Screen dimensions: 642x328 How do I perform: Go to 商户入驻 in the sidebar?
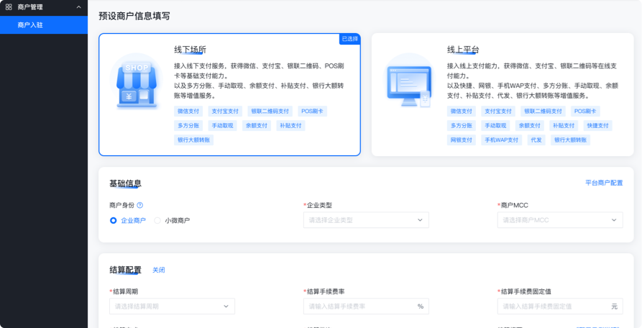[x=31, y=24]
